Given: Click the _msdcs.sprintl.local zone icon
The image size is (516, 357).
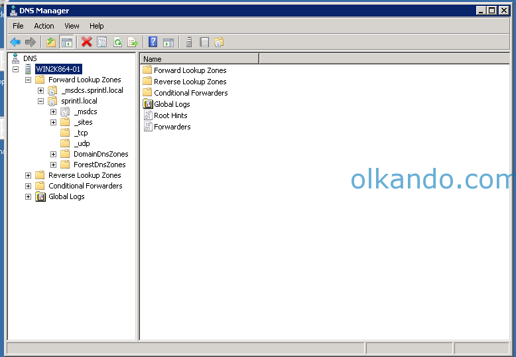Looking at the screenshot, I should coord(52,90).
